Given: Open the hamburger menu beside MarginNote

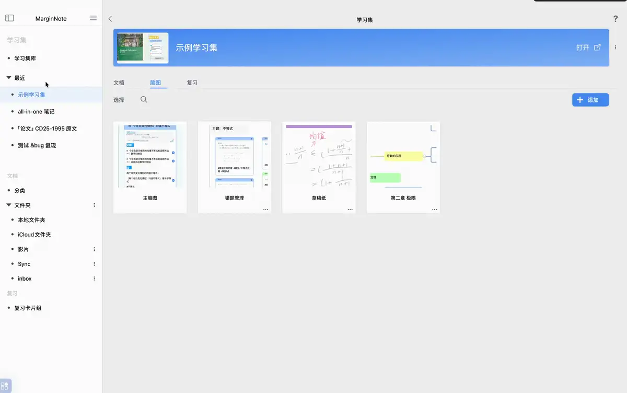Looking at the screenshot, I should pyautogui.click(x=93, y=18).
